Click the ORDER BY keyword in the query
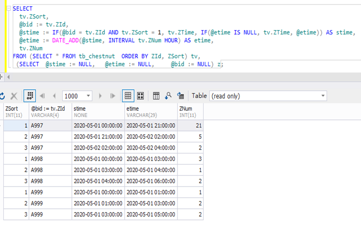This screenshot has height=226, width=361. click(134, 56)
